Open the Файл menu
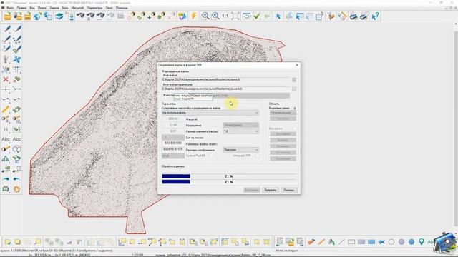Image resolution: width=458 pixels, height=257 pixels. [10, 8]
